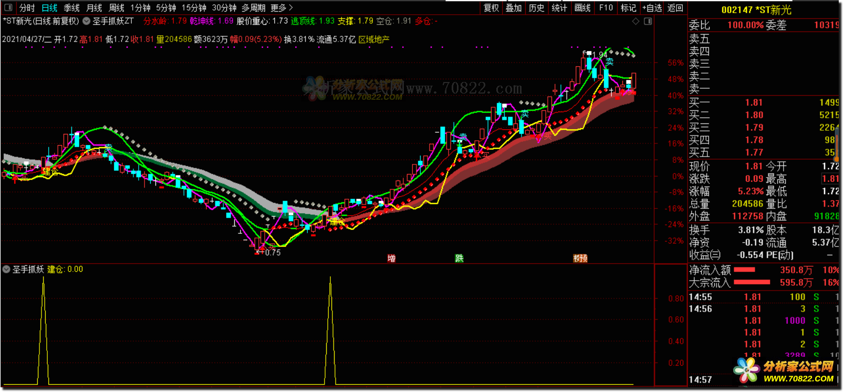Click the 乾坤线: 1.69 indicator value
The width and height of the screenshot is (844, 392).
[212, 22]
